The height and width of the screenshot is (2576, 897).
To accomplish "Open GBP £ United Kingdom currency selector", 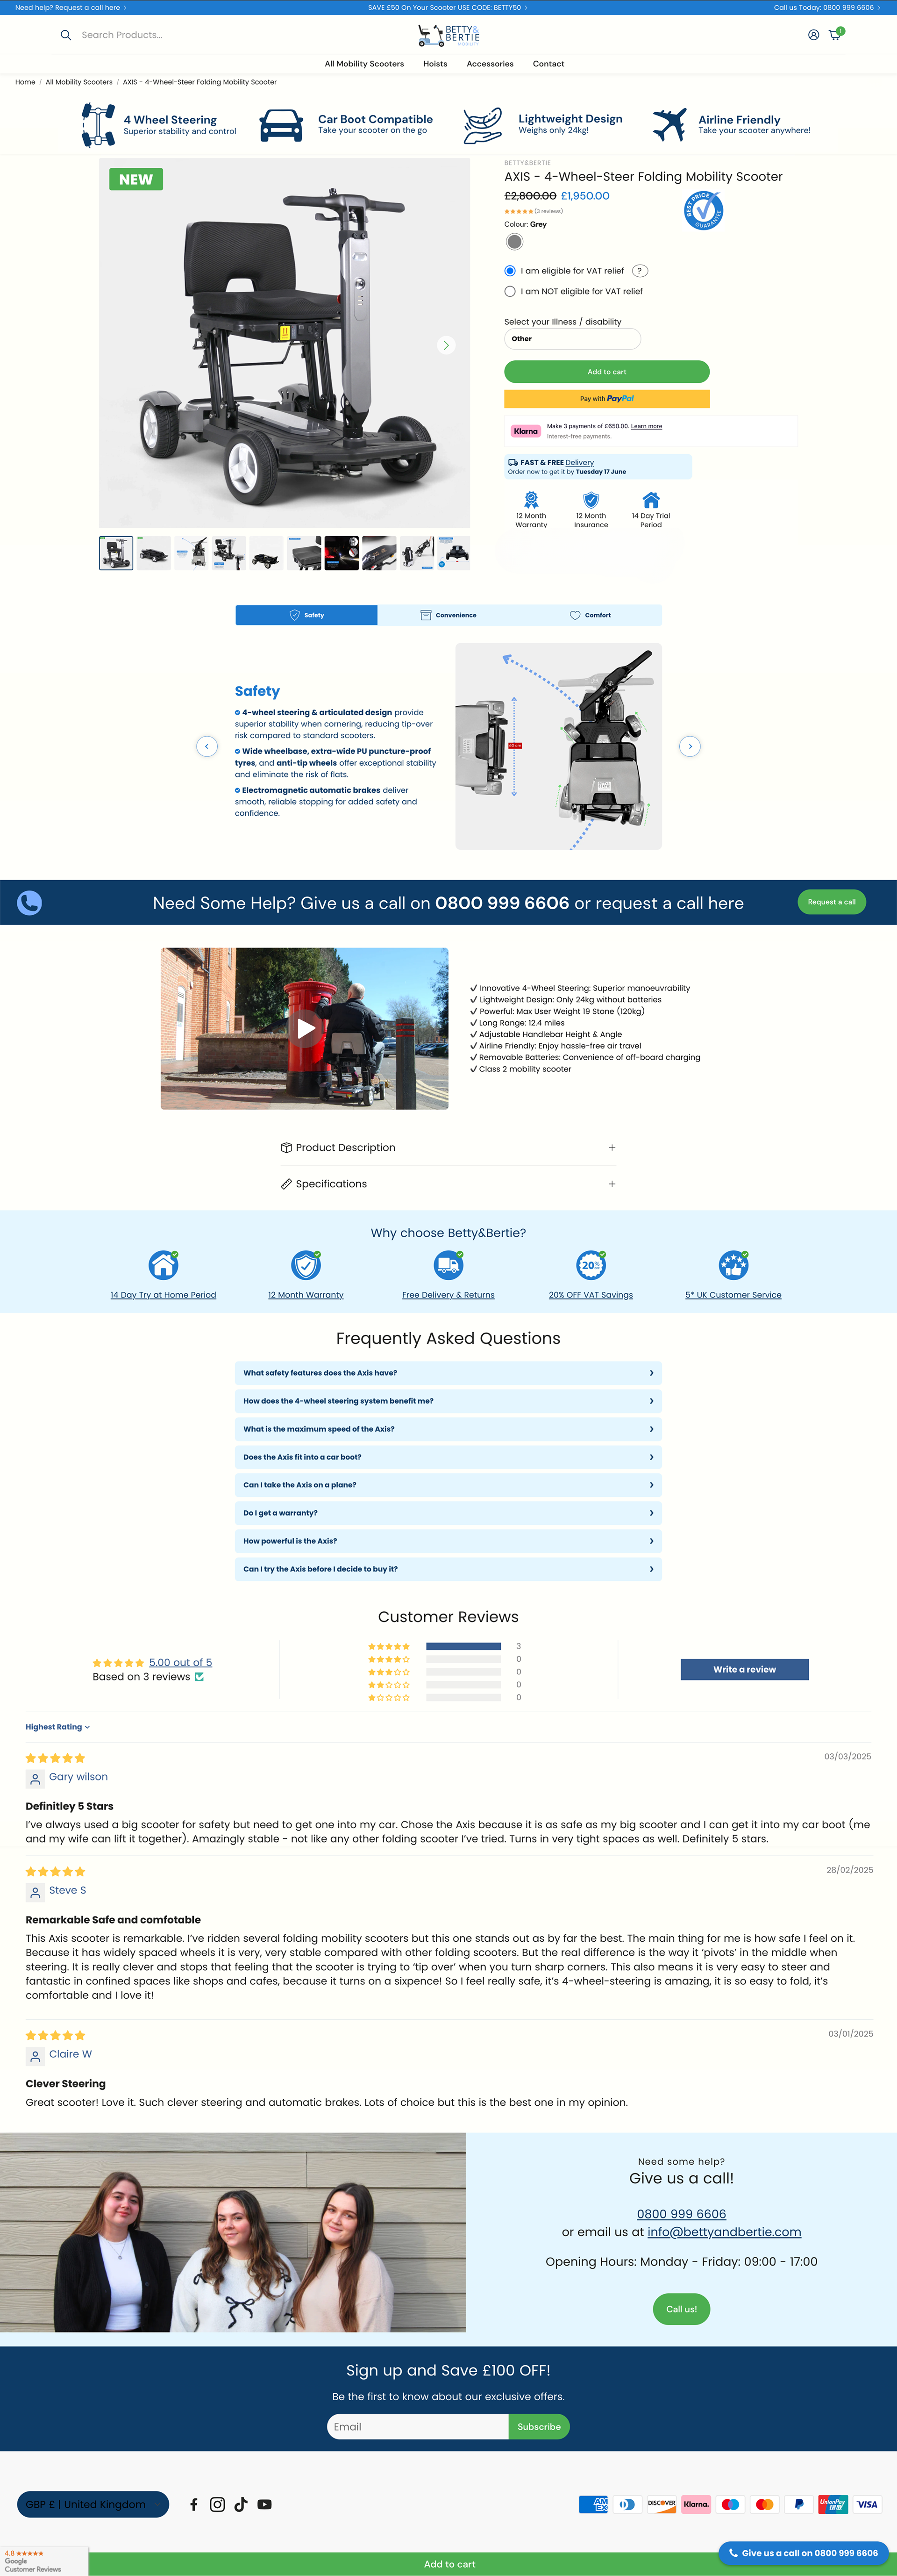I will click(93, 2504).
